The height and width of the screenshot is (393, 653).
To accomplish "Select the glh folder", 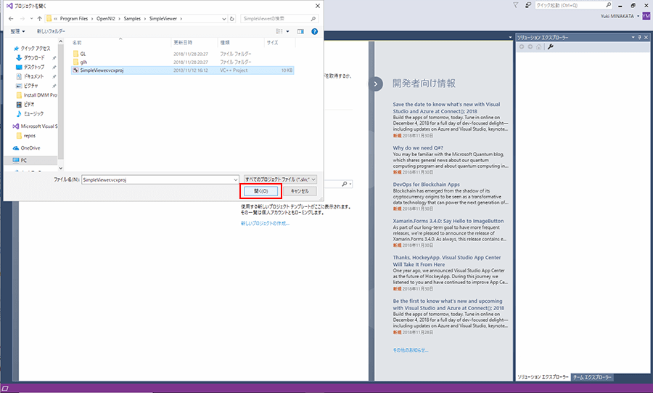I will 83,62.
